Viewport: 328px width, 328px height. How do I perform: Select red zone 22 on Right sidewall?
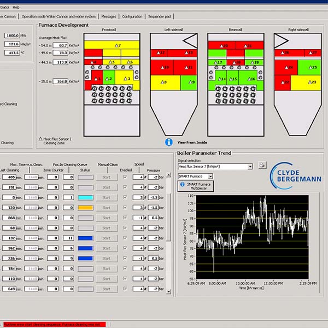(x=283, y=83)
